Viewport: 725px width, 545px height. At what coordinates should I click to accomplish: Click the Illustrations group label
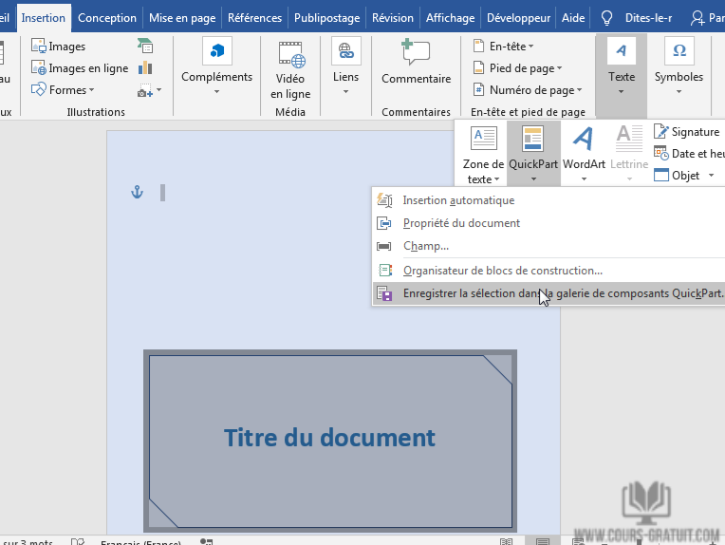pyautogui.click(x=96, y=112)
